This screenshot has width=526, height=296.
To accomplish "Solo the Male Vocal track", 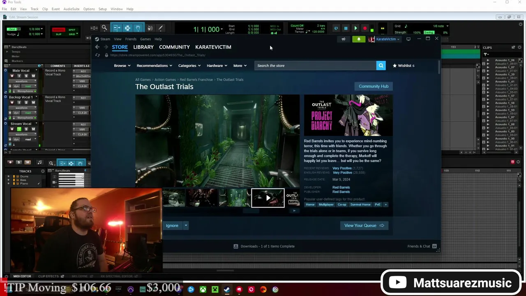I will coord(26,76).
